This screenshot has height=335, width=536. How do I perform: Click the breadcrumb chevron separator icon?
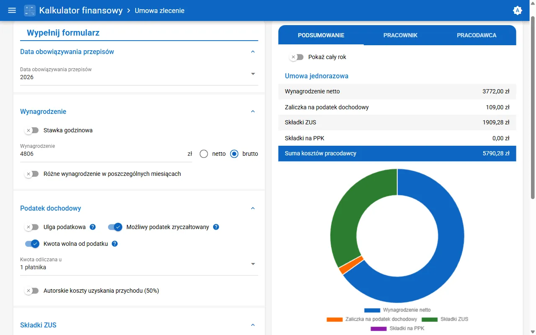[129, 10]
